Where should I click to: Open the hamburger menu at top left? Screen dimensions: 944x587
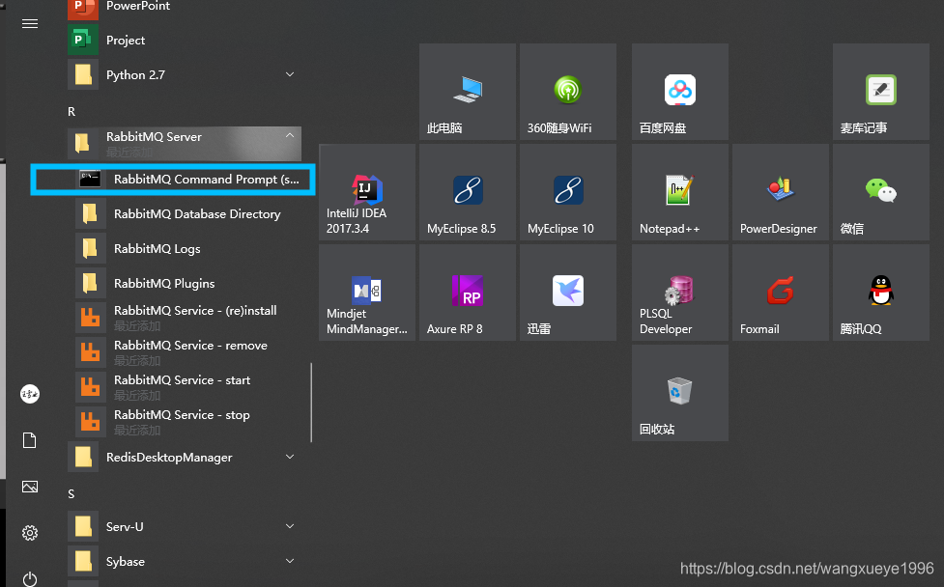pos(30,24)
